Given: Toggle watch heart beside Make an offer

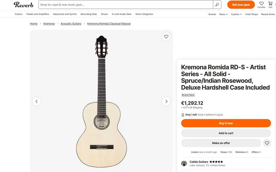Looking at the screenshot, I should [x=267, y=143].
